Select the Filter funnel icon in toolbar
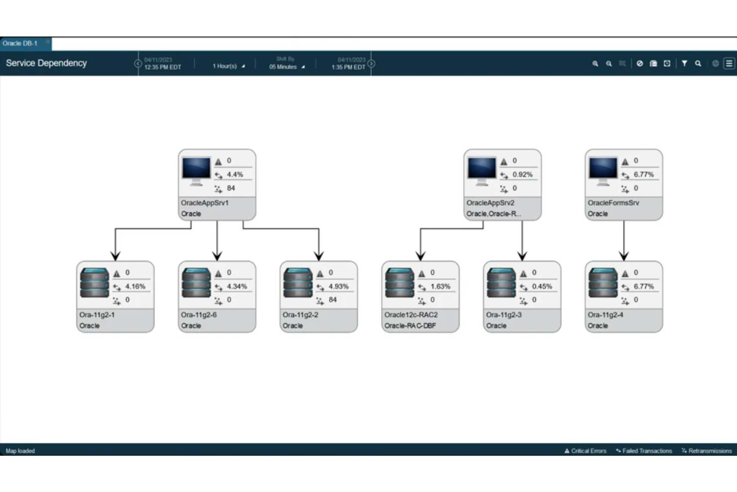The image size is (737, 492). click(685, 64)
